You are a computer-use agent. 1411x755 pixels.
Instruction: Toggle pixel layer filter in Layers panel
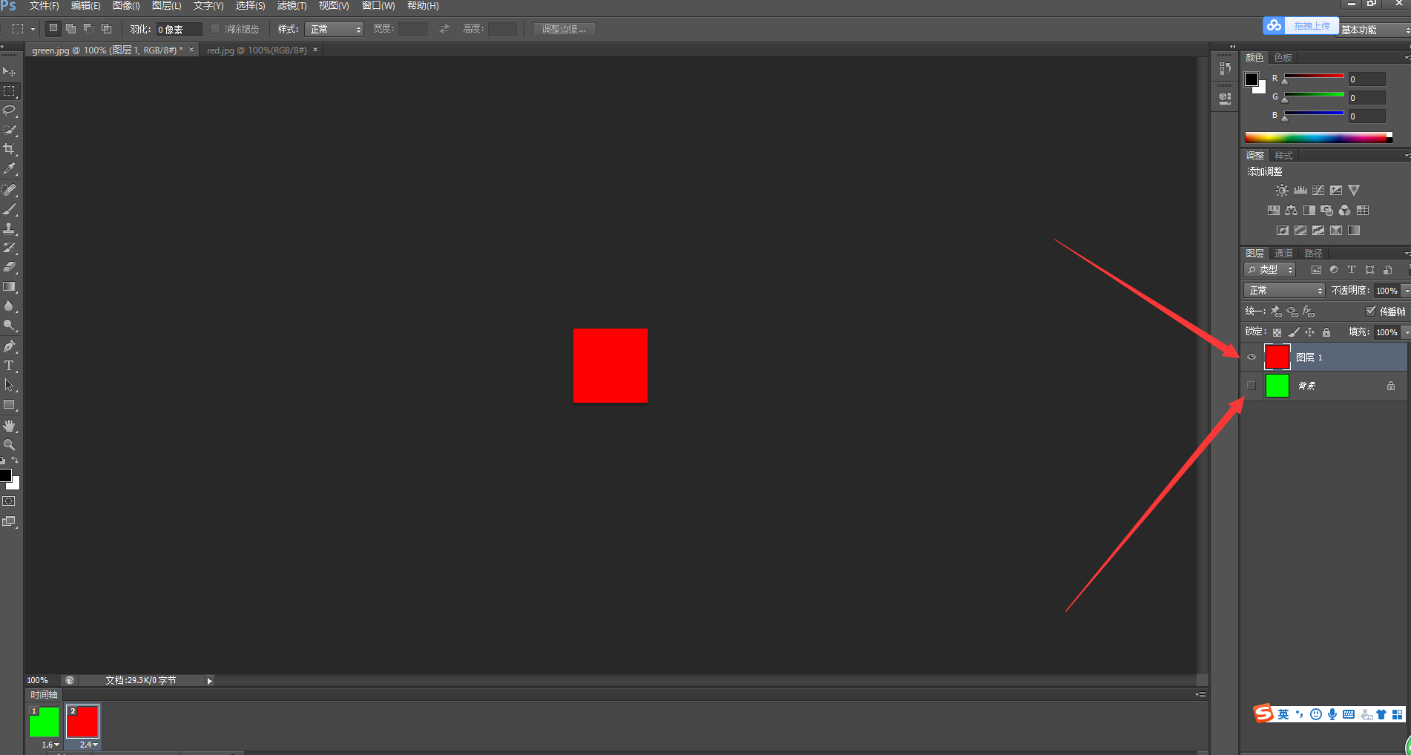[x=1316, y=270]
